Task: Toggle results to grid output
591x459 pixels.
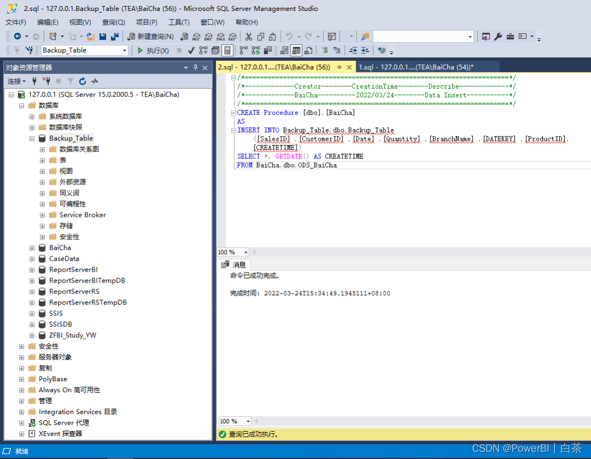Action: pyautogui.click(x=296, y=50)
